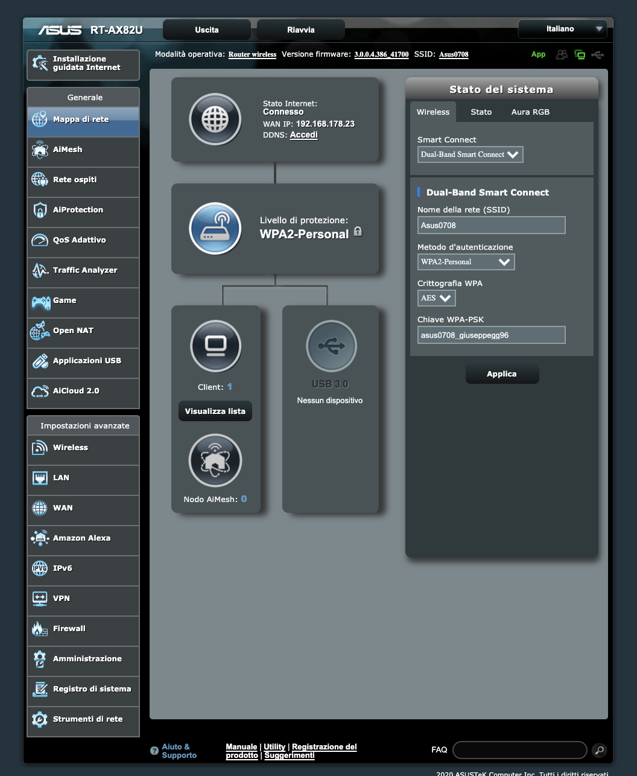
Task: Click the LAN connection status icon in header
Action: click(x=580, y=55)
